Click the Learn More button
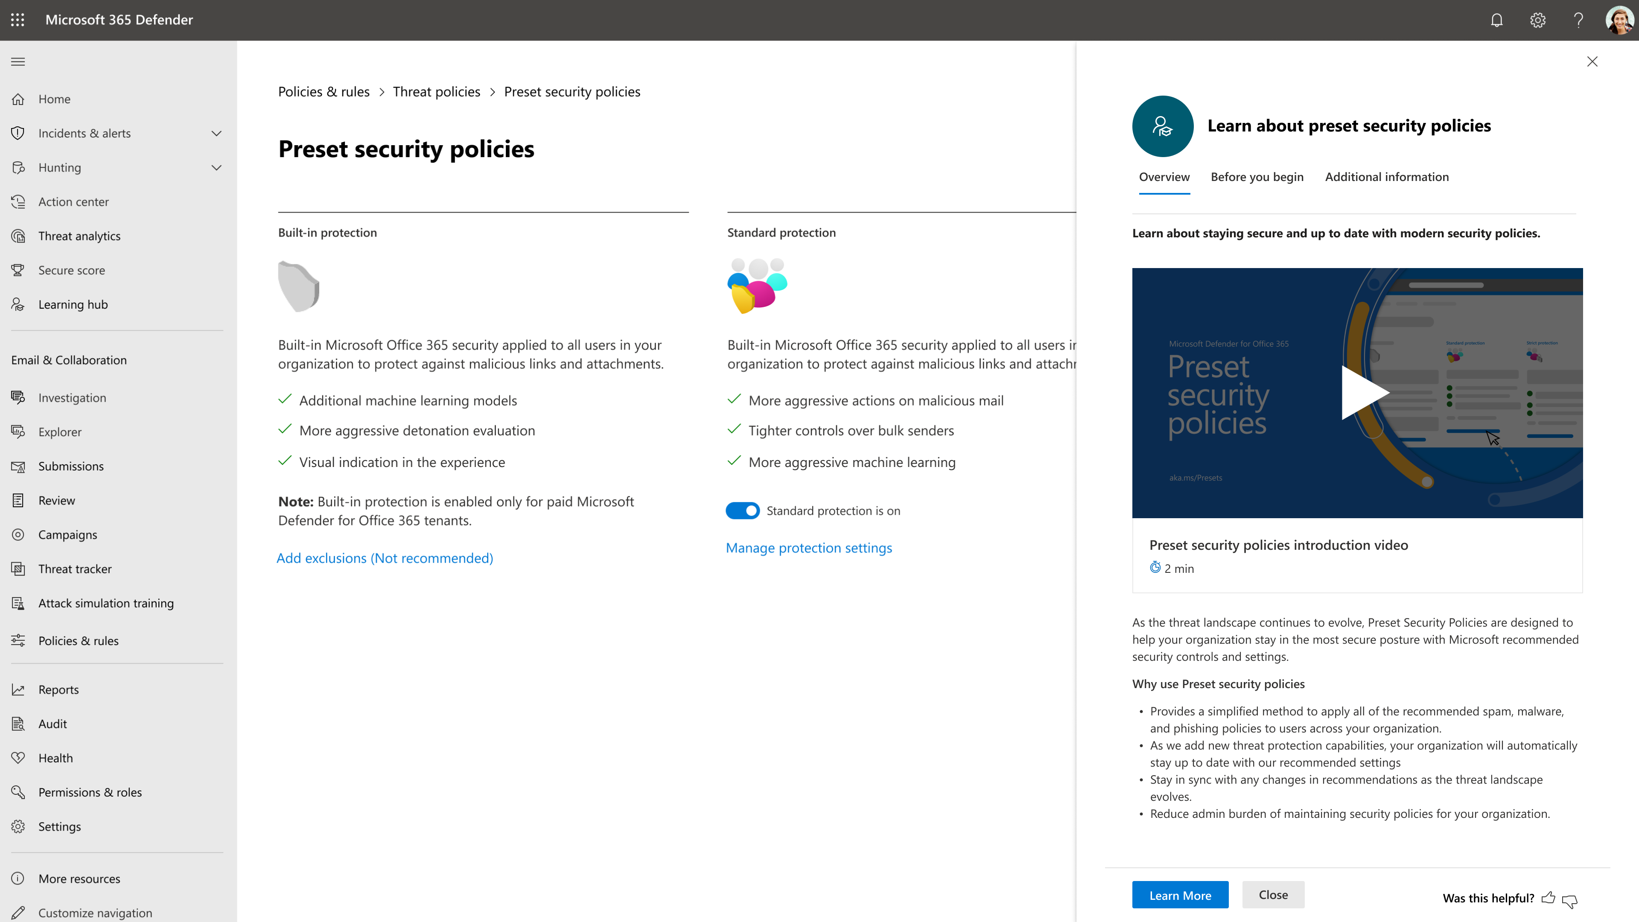 pyautogui.click(x=1180, y=895)
